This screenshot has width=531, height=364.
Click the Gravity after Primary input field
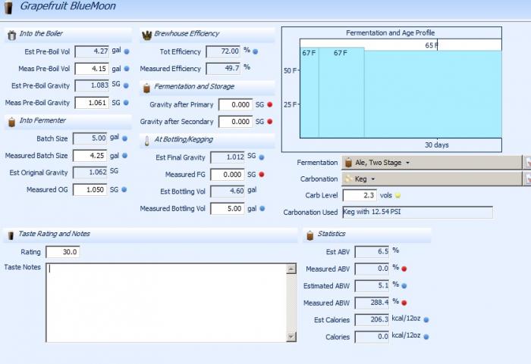point(236,104)
